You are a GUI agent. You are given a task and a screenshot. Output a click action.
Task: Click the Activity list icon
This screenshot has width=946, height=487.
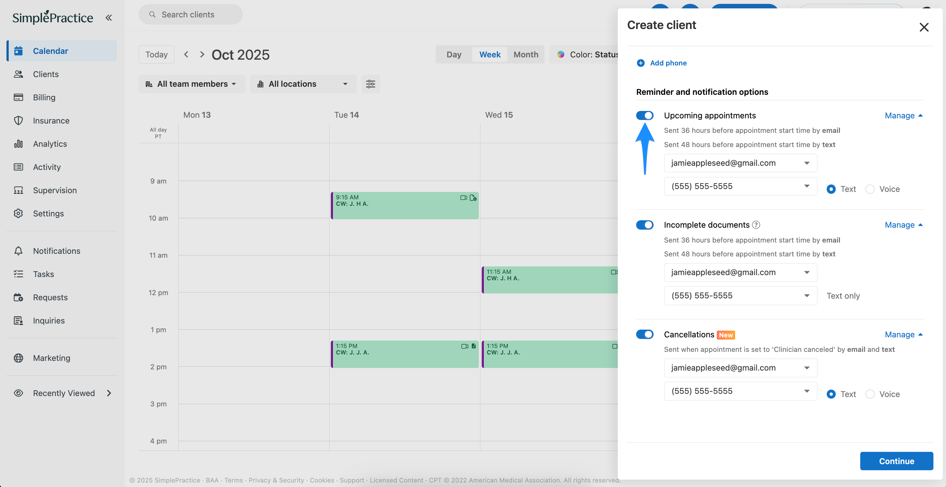pos(18,167)
